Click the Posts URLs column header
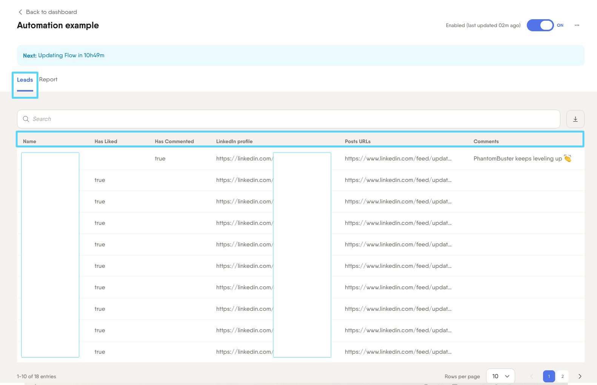Screen dimensions: 597x385 pos(358,142)
